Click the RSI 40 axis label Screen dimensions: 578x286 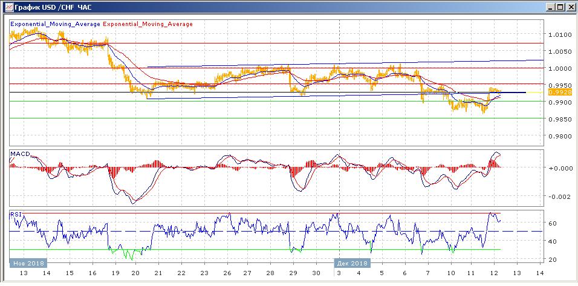point(552,241)
